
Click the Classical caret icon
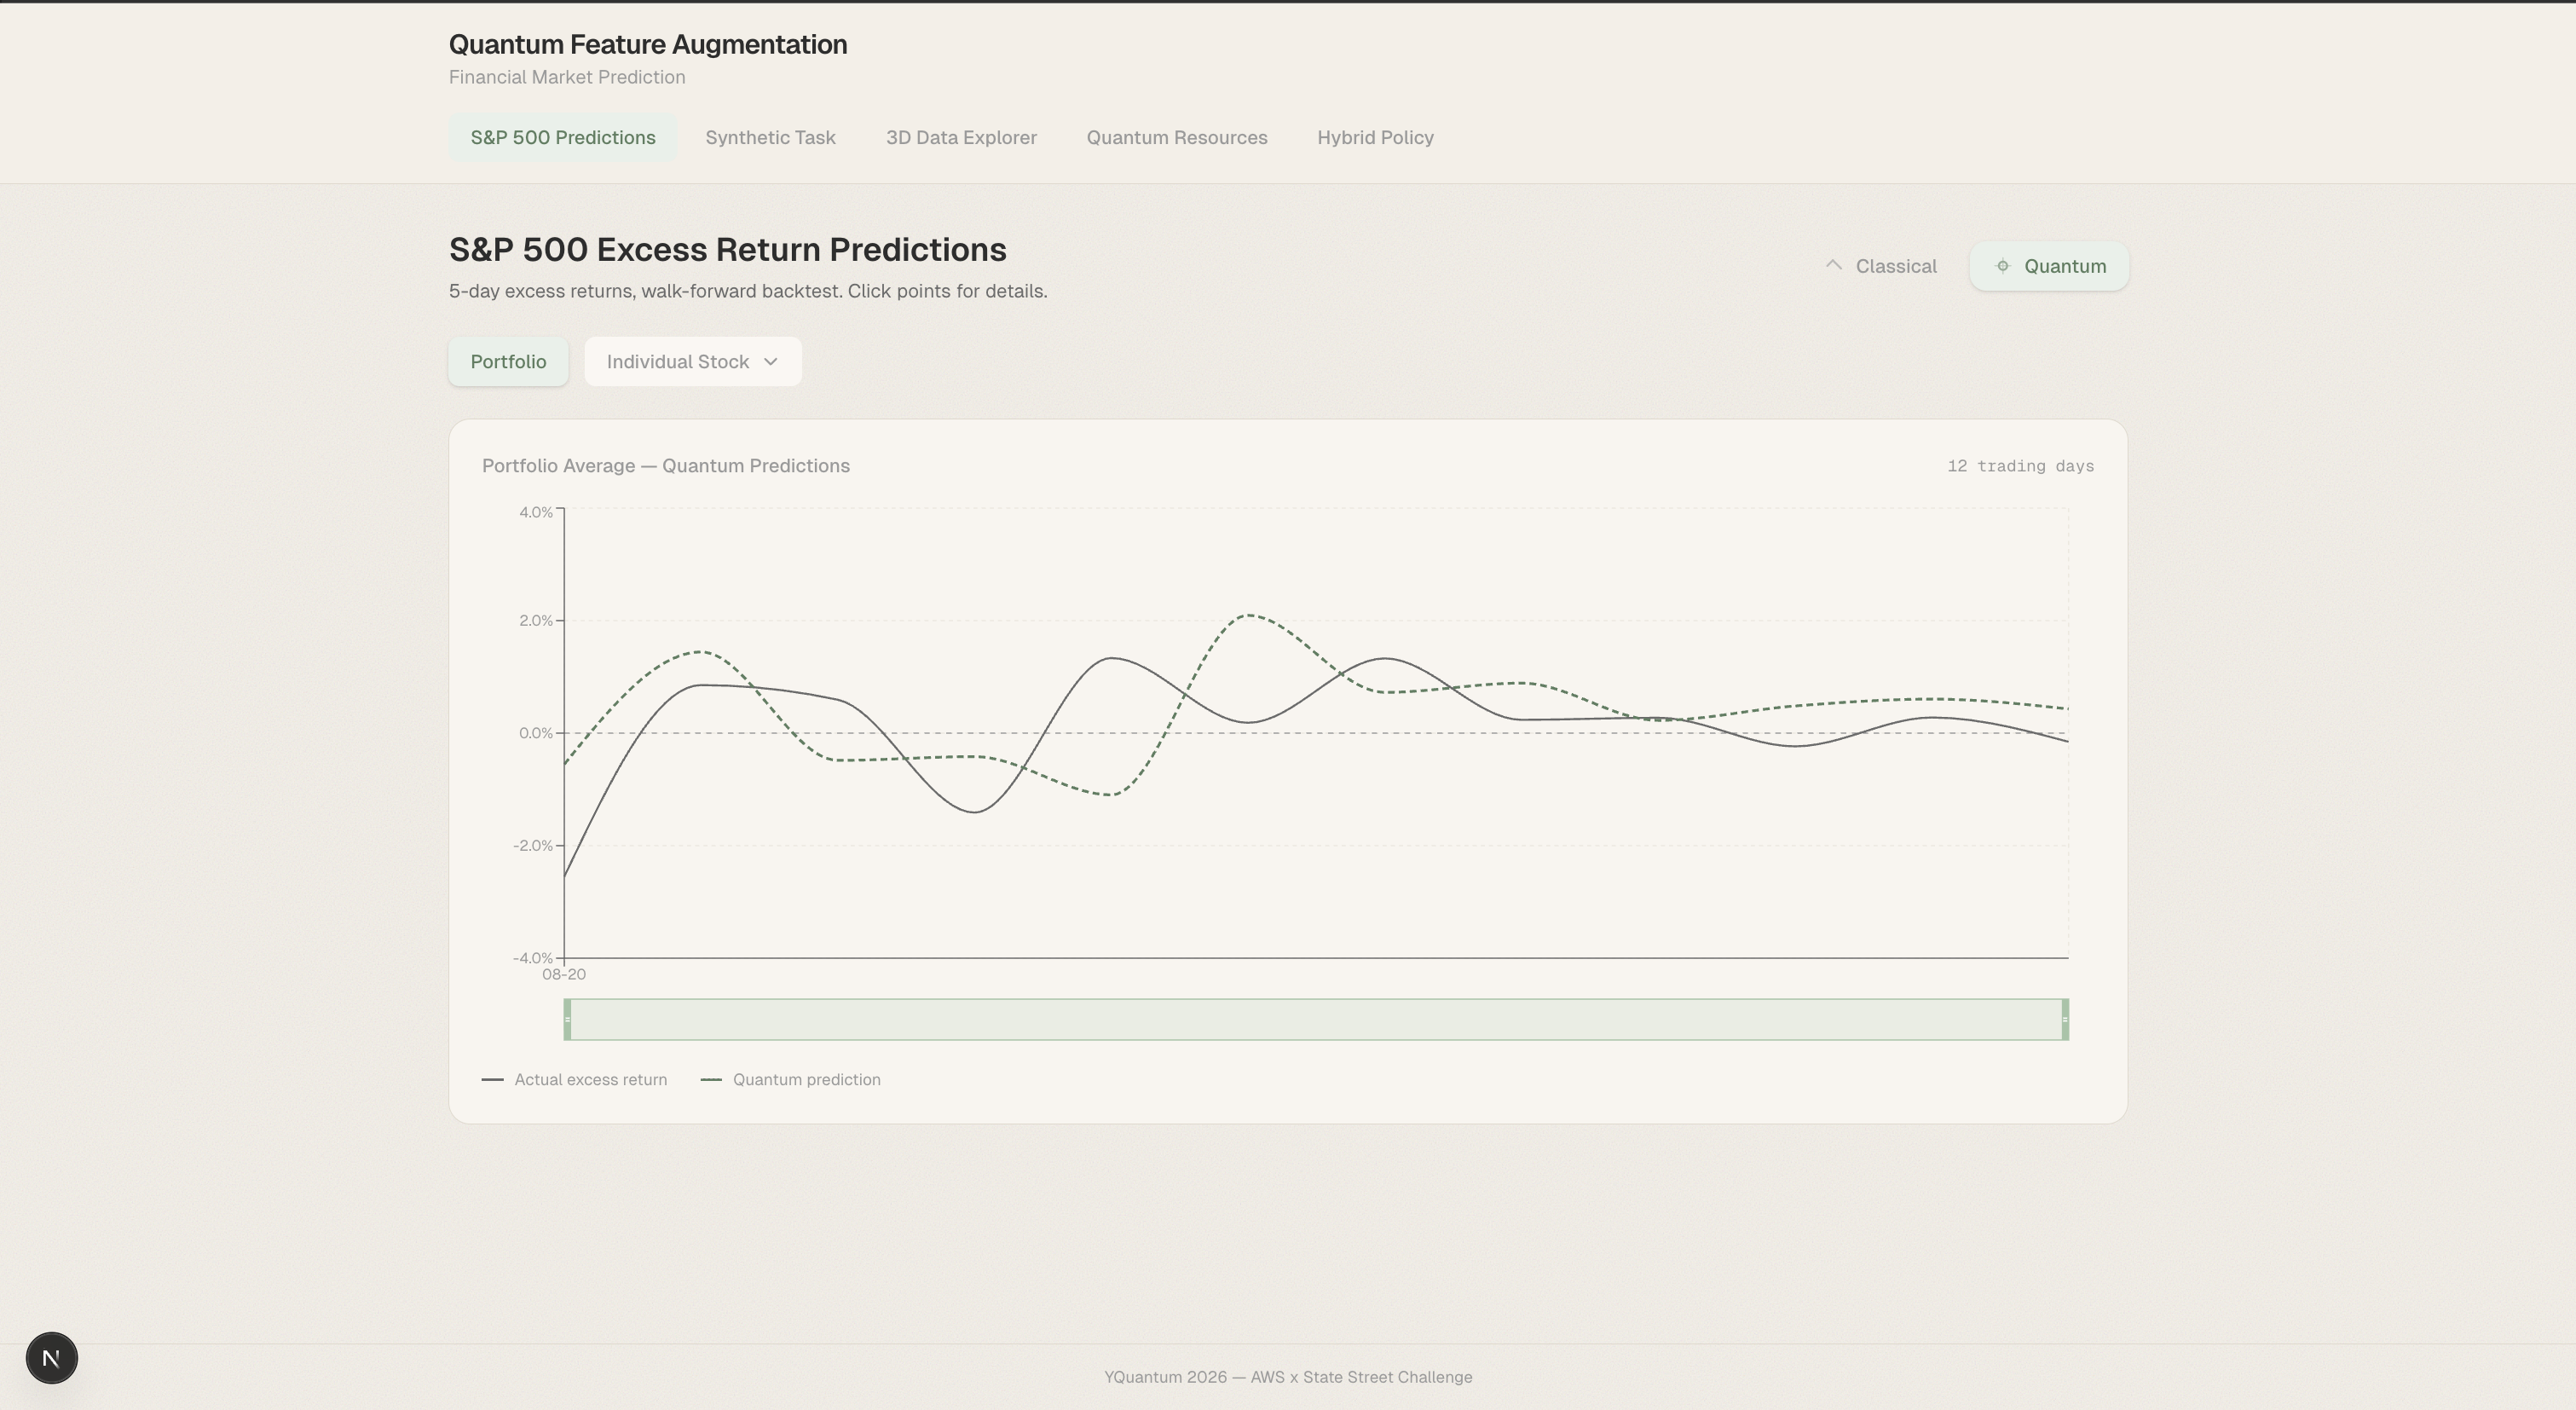click(1833, 265)
